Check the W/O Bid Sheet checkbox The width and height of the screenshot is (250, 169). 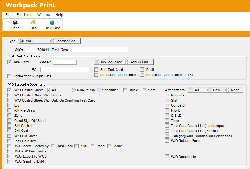pyautogui.click(x=9, y=136)
